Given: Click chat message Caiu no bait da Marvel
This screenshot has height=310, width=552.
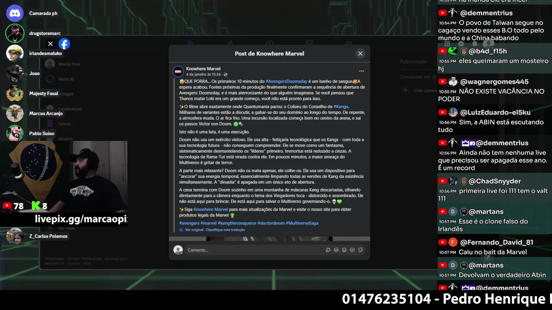Looking at the screenshot, I should click(493, 252).
